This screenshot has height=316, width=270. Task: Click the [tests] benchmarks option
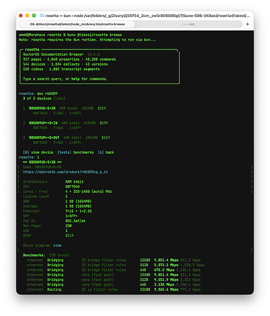pos(75,152)
